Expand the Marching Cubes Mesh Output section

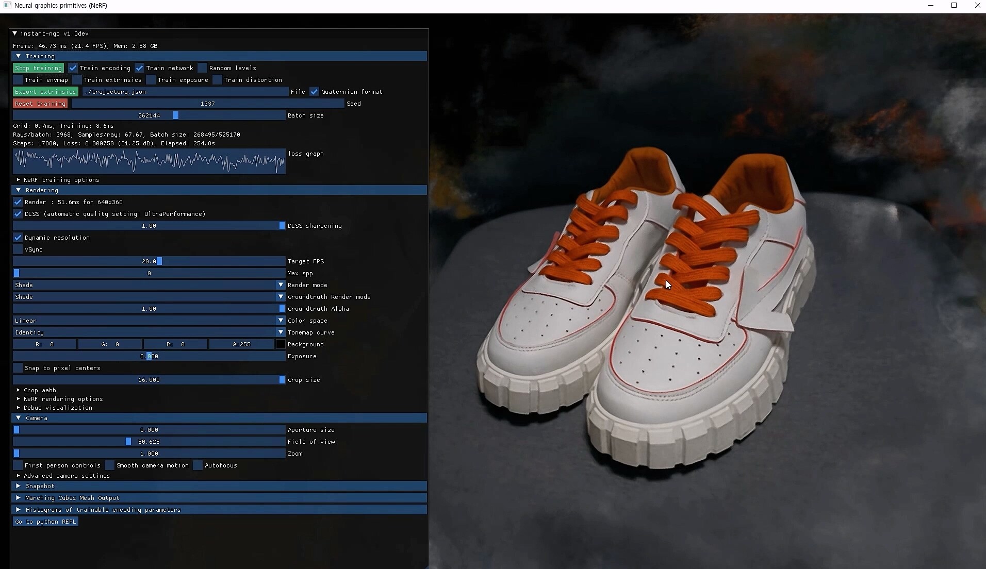tap(72, 497)
